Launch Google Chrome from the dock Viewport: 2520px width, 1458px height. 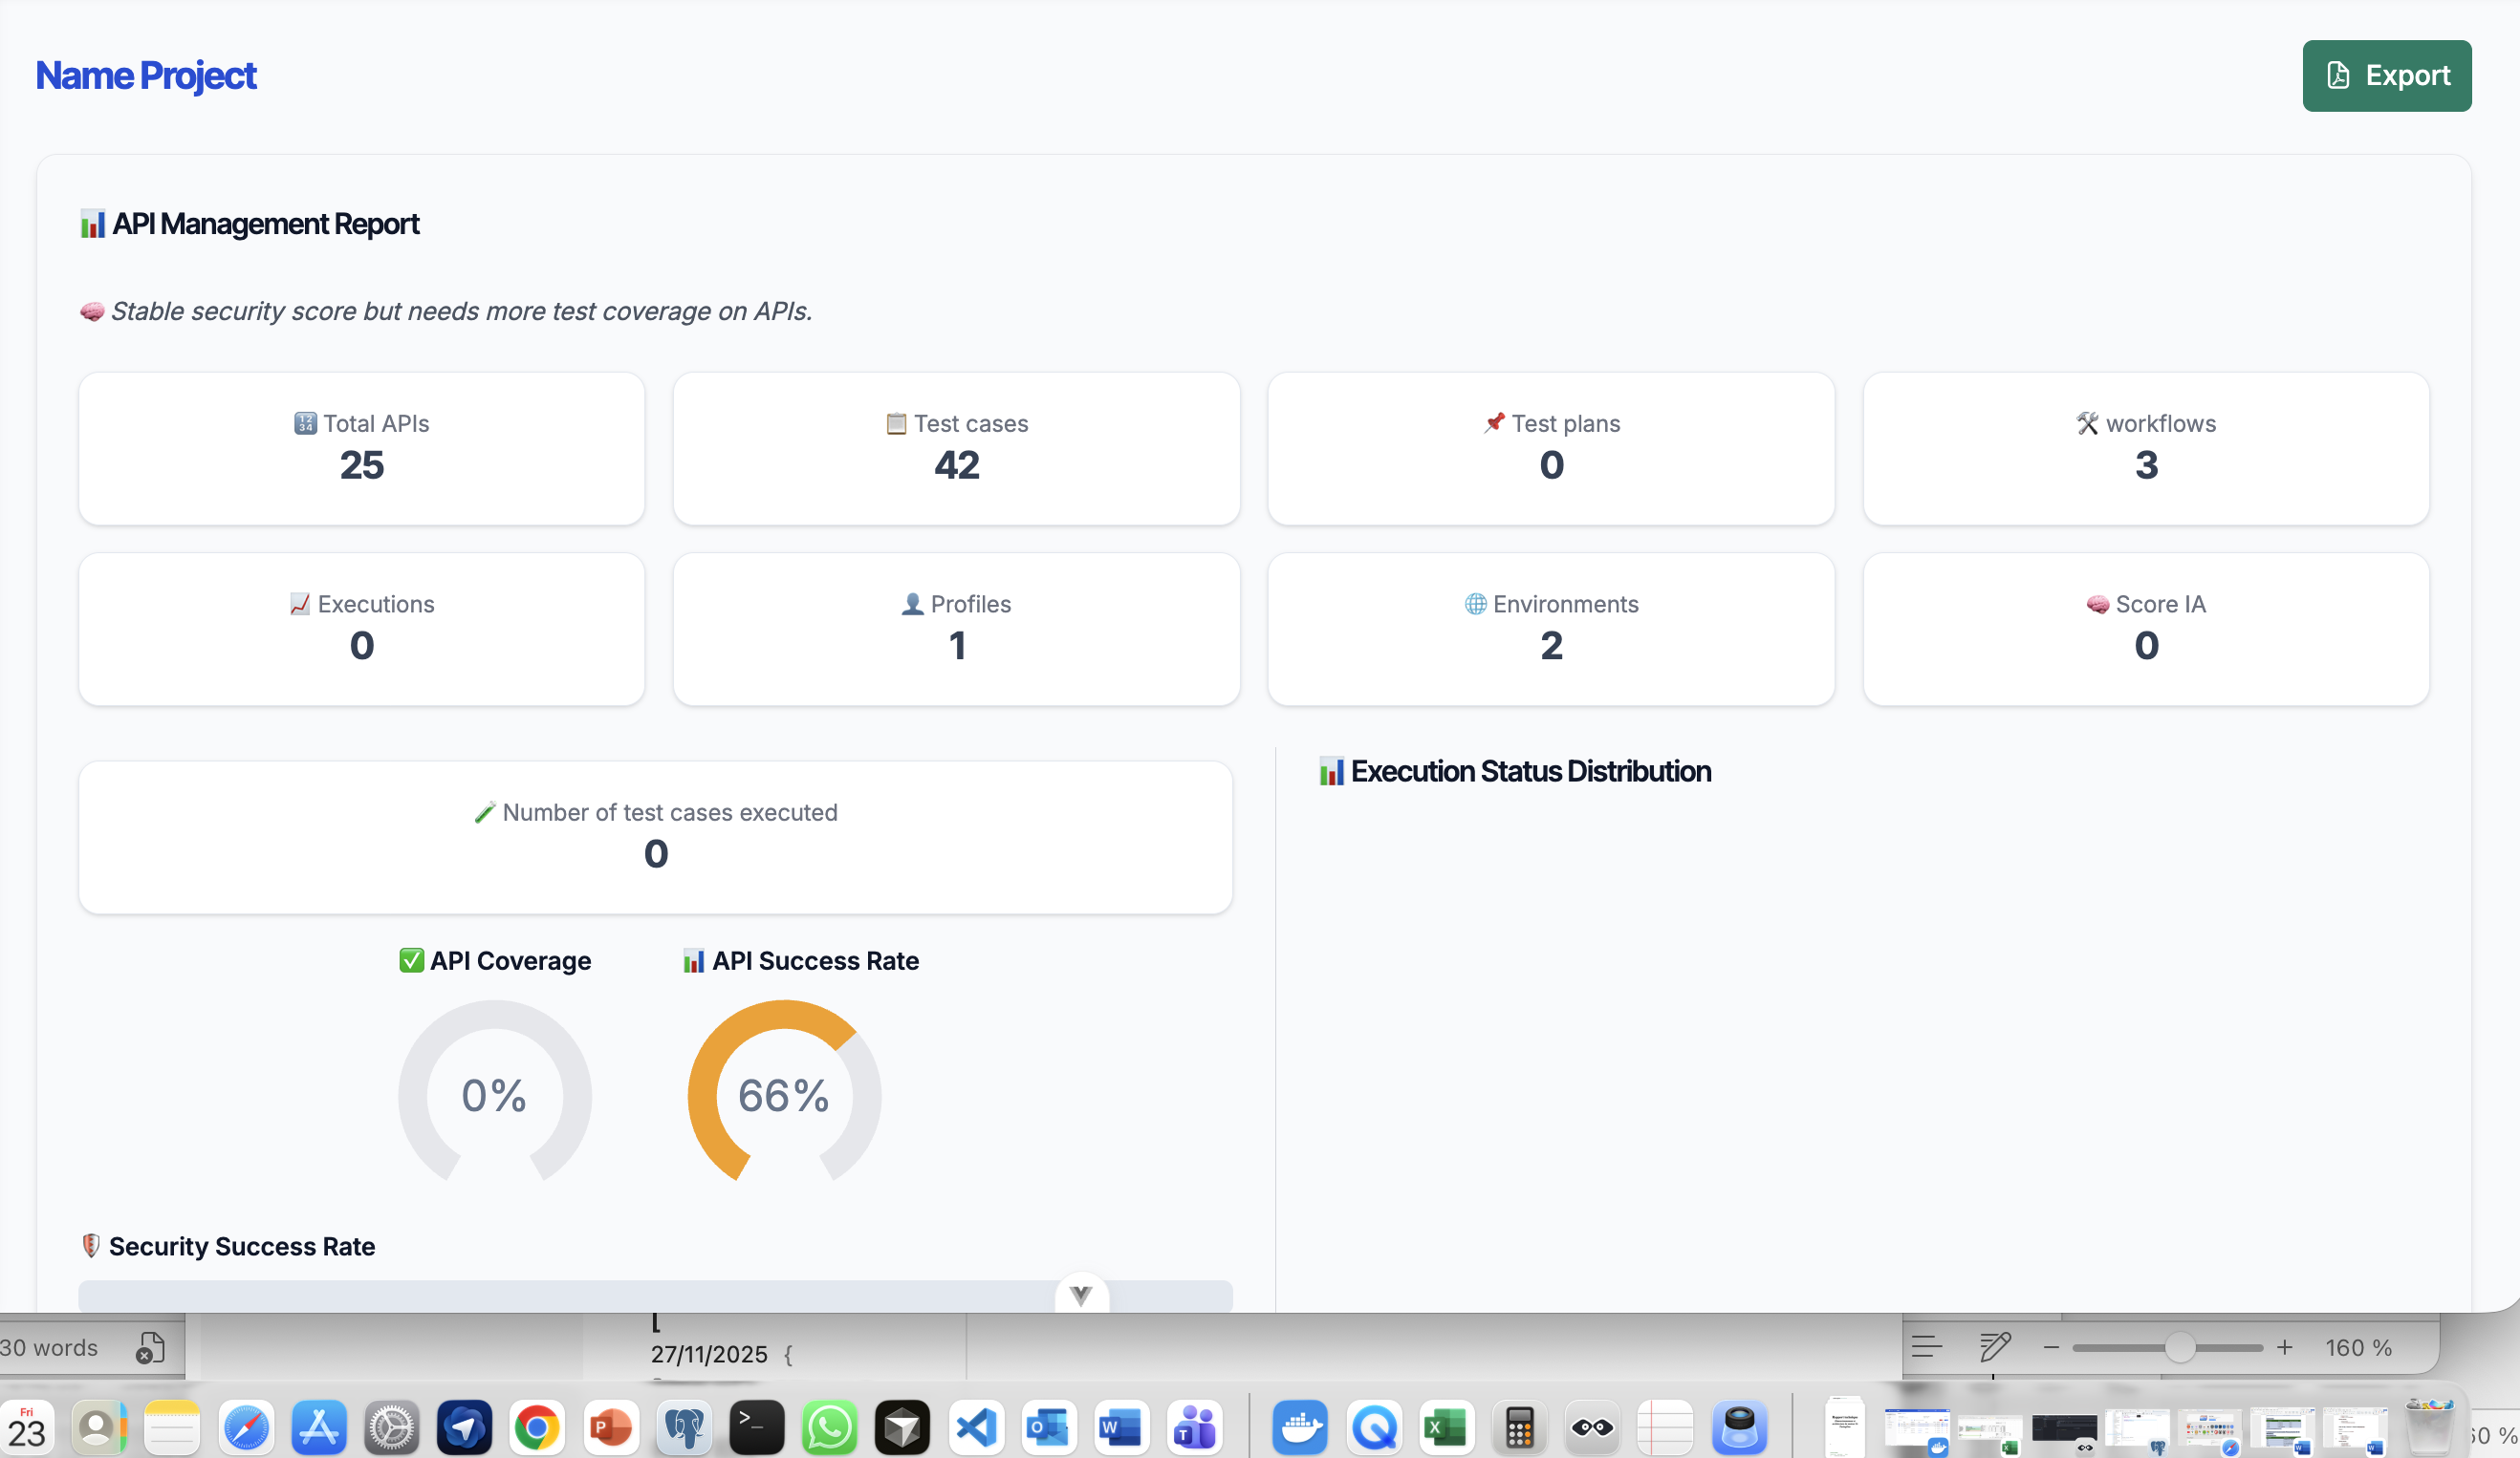coord(538,1427)
